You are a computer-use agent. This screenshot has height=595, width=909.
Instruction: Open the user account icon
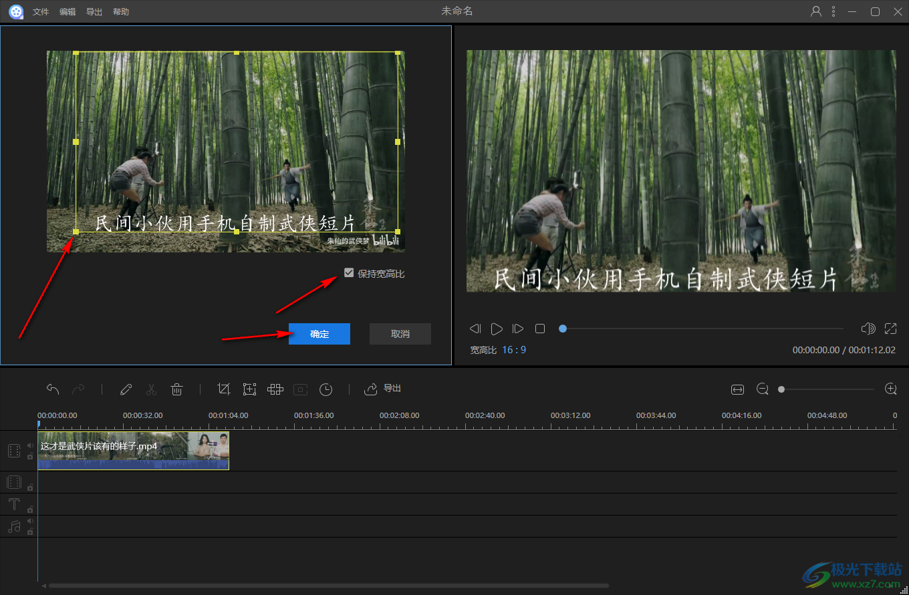click(816, 11)
